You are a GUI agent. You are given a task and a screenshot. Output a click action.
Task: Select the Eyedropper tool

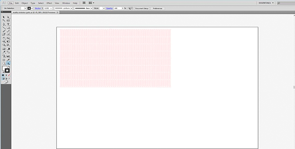(4, 52)
